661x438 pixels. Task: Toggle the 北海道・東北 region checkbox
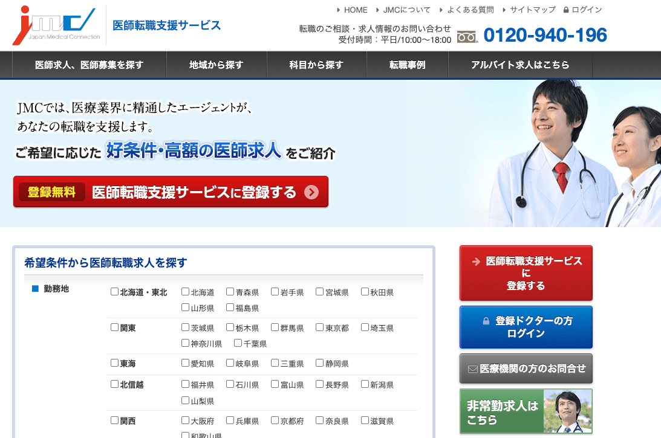click(114, 292)
